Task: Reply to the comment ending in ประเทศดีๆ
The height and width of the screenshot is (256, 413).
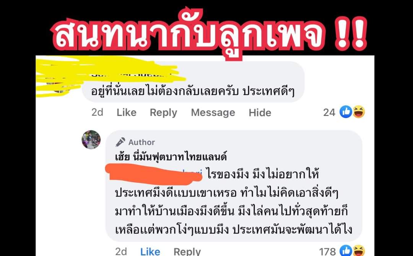Action: coord(163,113)
